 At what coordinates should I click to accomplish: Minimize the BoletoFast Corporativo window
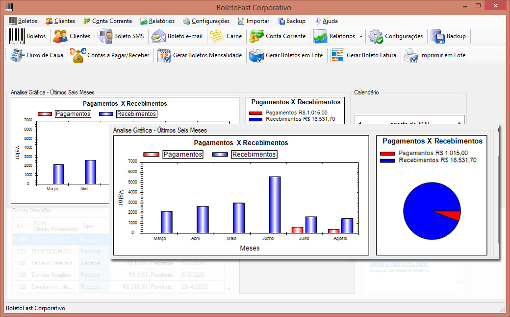[x=464, y=5]
